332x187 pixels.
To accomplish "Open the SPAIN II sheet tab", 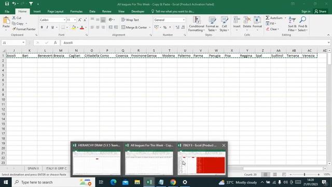I will [x=33, y=168].
